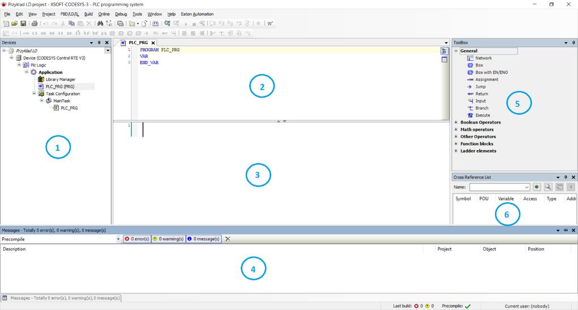Open the Online menu

click(103, 14)
